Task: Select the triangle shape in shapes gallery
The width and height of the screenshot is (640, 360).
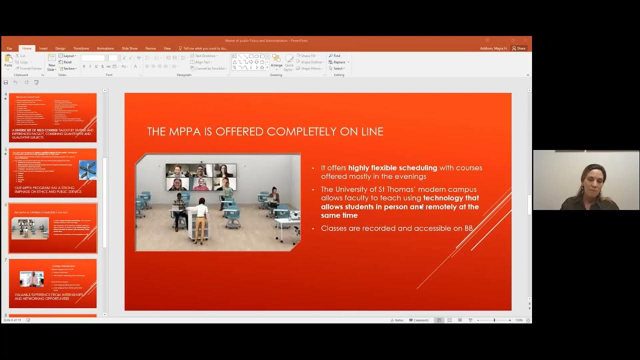Action: 234,62
